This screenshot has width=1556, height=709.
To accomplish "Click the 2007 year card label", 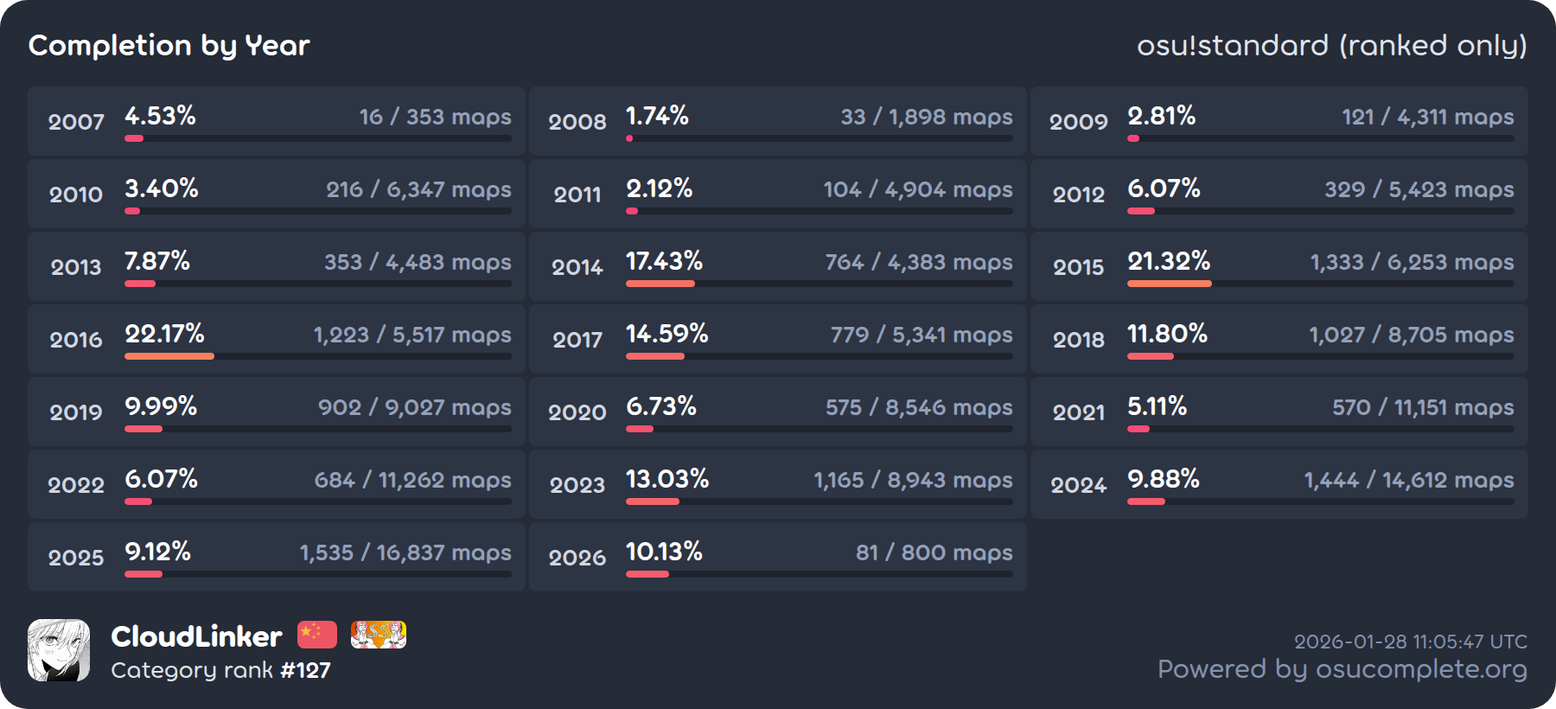I will (x=76, y=122).
